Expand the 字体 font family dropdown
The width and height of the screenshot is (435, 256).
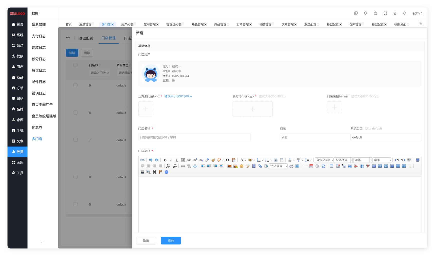(x=363, y=160)
